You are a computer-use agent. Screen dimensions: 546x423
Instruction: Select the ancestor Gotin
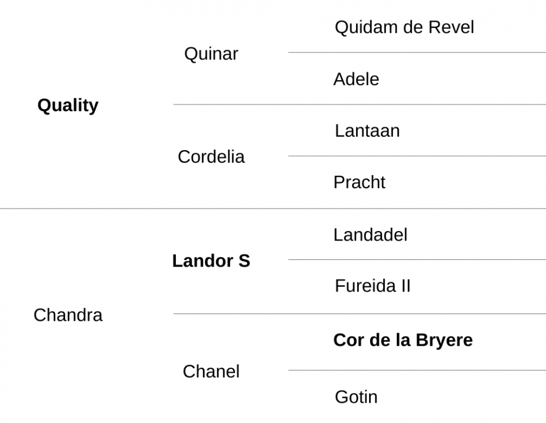(356, 397)
